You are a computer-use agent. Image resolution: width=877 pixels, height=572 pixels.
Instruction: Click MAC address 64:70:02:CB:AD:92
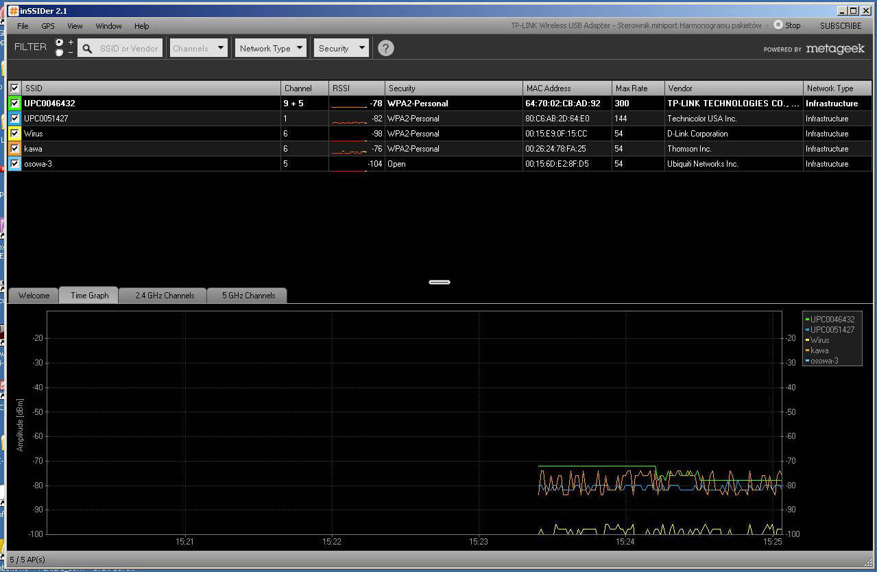point(562,104)
